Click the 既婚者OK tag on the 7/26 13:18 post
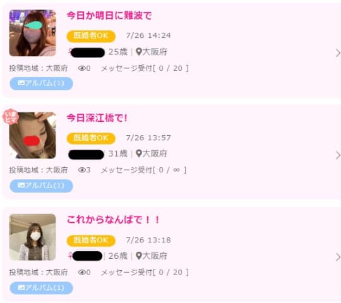Image resolution: width=341 pixels, height=303 pixels. [91, 241]
